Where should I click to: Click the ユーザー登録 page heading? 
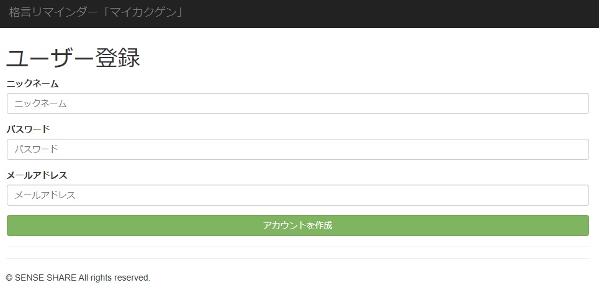(73, 58)
